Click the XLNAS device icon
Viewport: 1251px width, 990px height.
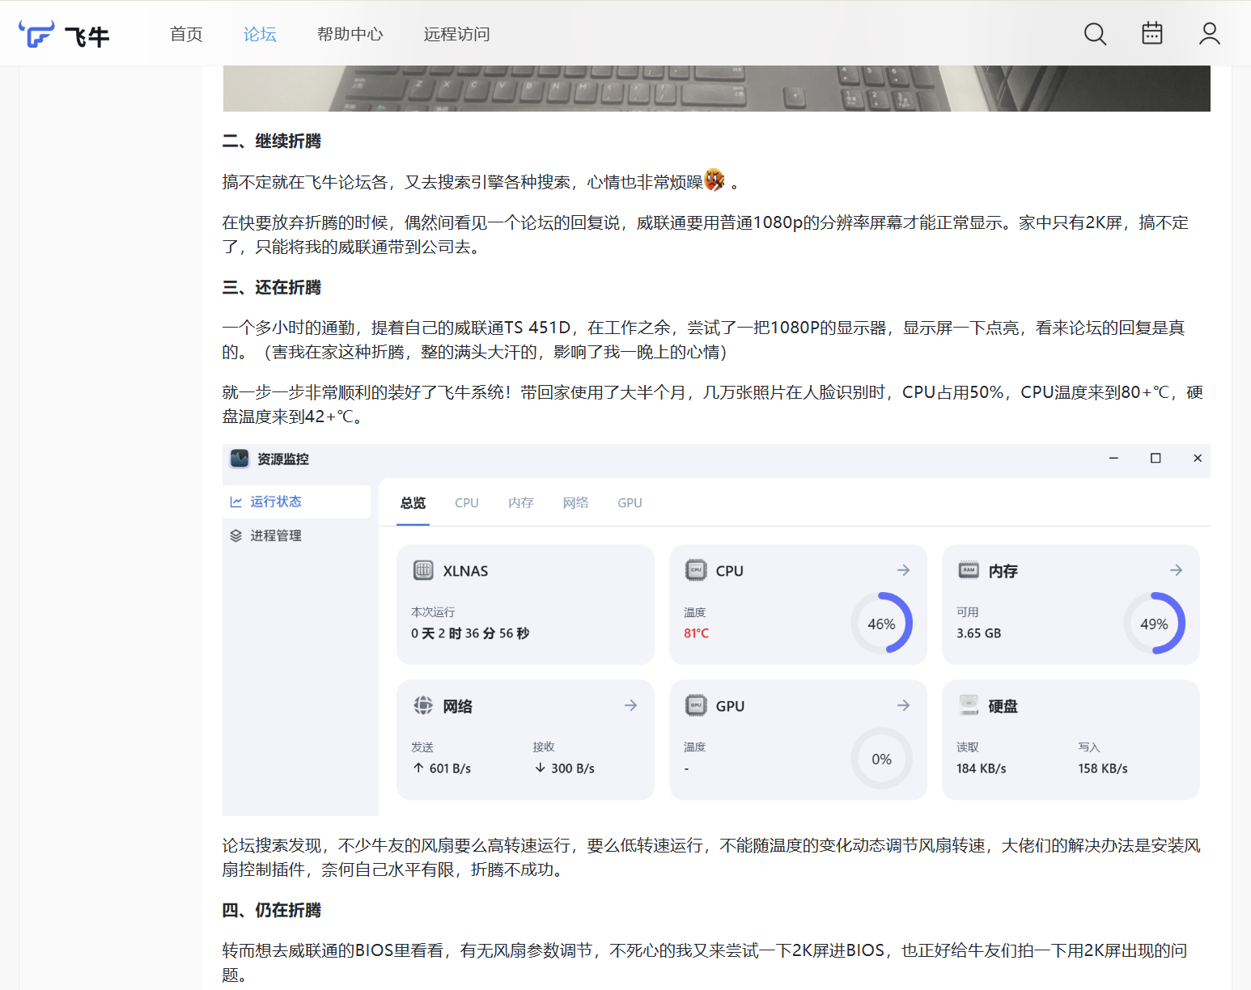(423, 570)
